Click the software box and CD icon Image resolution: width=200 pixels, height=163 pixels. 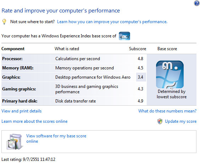tap(14, 142)
